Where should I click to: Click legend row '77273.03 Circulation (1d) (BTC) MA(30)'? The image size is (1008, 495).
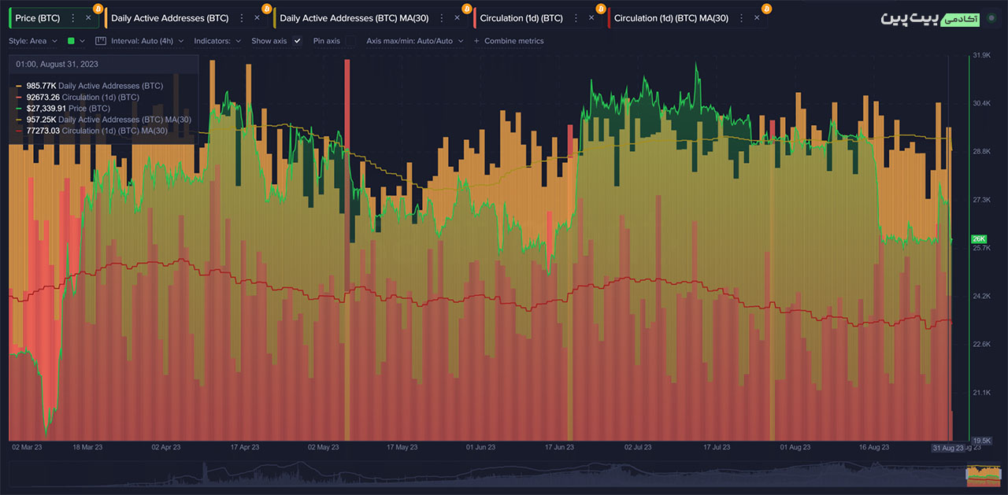click(x=91, y=131)
